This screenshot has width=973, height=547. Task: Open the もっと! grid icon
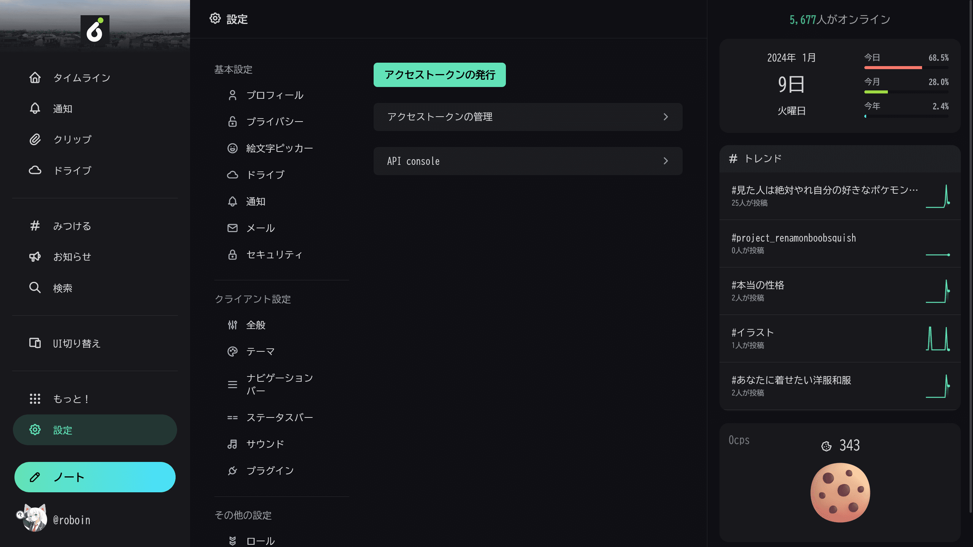click(x=35, y=398)
